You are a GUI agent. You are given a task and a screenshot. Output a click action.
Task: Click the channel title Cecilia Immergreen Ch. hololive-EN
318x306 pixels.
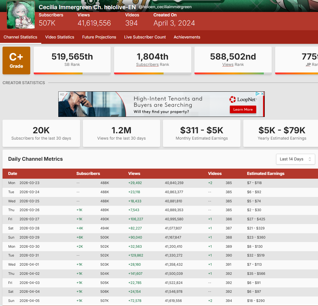[87, 7]
